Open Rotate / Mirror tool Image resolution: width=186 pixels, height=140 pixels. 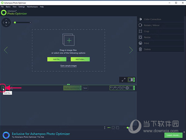[161, 25]
